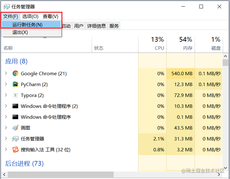Minimize the Task Manager window

pyautogui.click(x=183, y=7)
